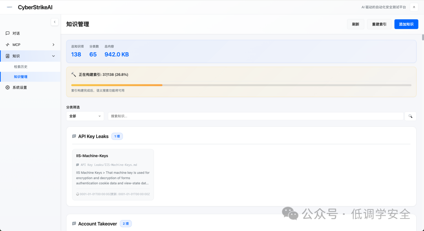Click the Account Takeover category heading
424x231 pixels.
pos(98,224)
